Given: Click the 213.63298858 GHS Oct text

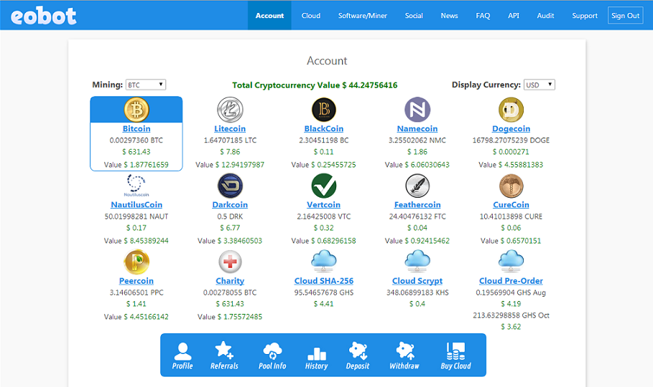Looking at the screenshot, I should click(x=511, y=315).
